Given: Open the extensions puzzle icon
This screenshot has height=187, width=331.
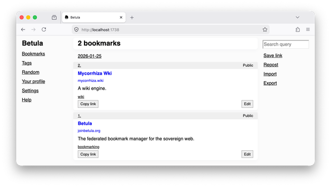Looking at the screenshot, I should pos(298,30).
